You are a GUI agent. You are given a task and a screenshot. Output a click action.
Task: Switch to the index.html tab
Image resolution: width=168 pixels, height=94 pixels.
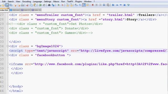click(x=4, y=10)
